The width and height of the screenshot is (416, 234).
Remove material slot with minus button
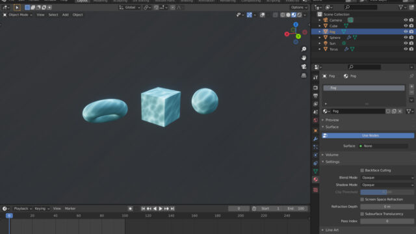411,92
